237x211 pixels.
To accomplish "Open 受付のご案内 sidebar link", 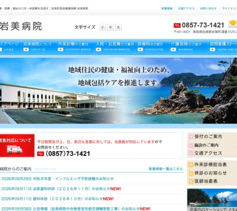I will coord(208,137).
